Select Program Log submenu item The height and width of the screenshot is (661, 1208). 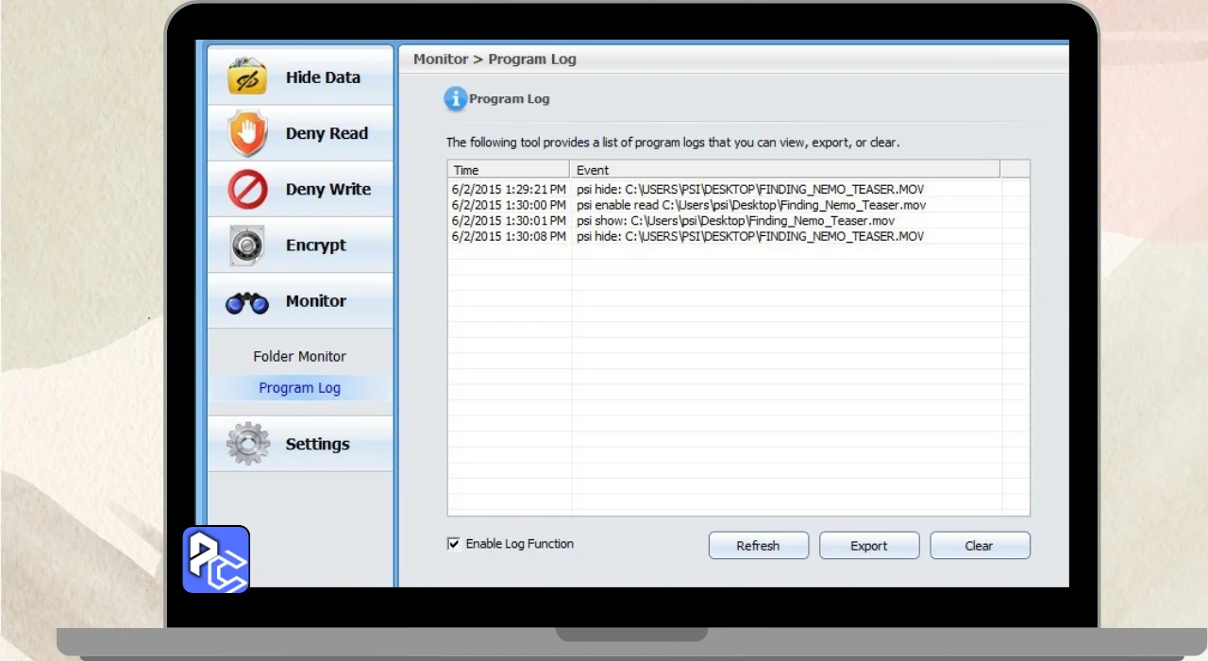[300, 387]
